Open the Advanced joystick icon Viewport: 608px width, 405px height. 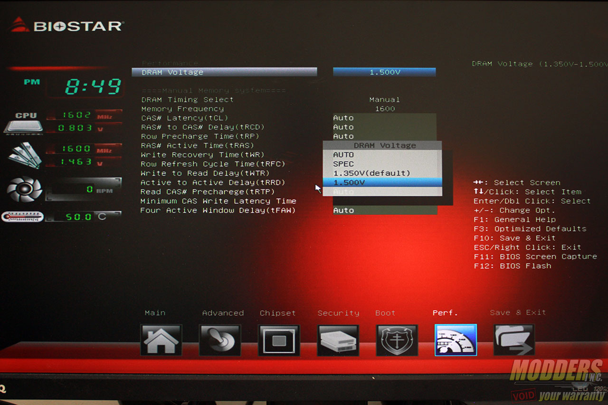click(x=220, y=340)
